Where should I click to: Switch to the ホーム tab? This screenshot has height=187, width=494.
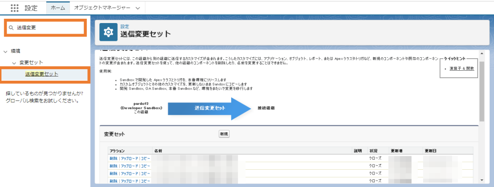(x=58, y=8)
